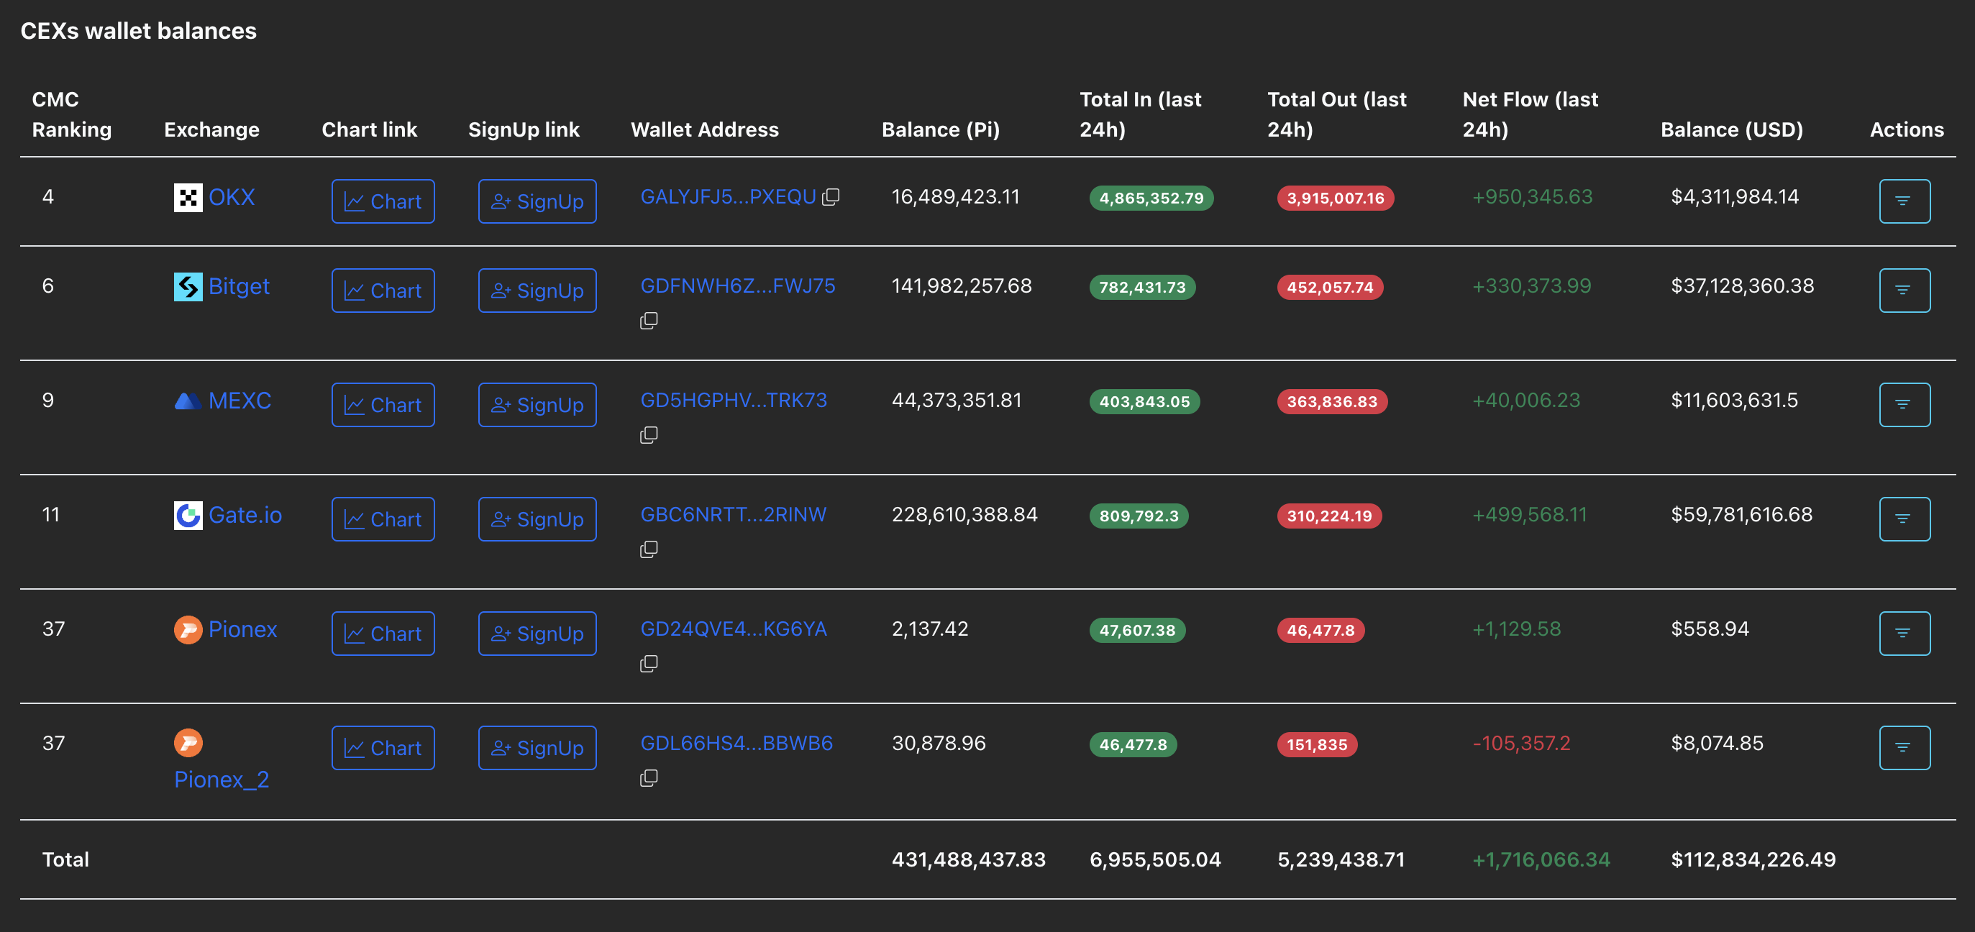1975x932 pixels.
Task: Click the Pionex exchange name link
Action: tap(243, 629)
